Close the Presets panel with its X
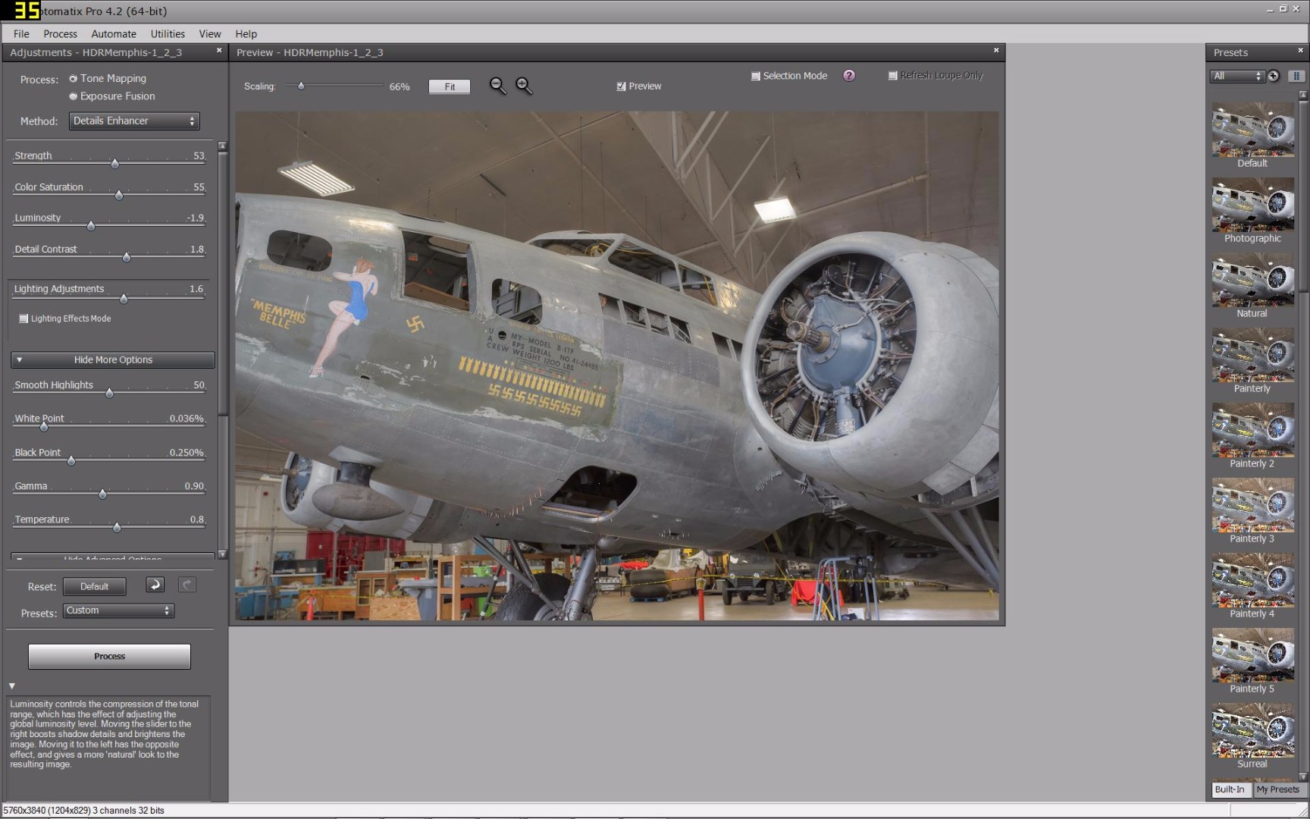The height and width of the screenshot is (819, 1310). coord(1300,51)
